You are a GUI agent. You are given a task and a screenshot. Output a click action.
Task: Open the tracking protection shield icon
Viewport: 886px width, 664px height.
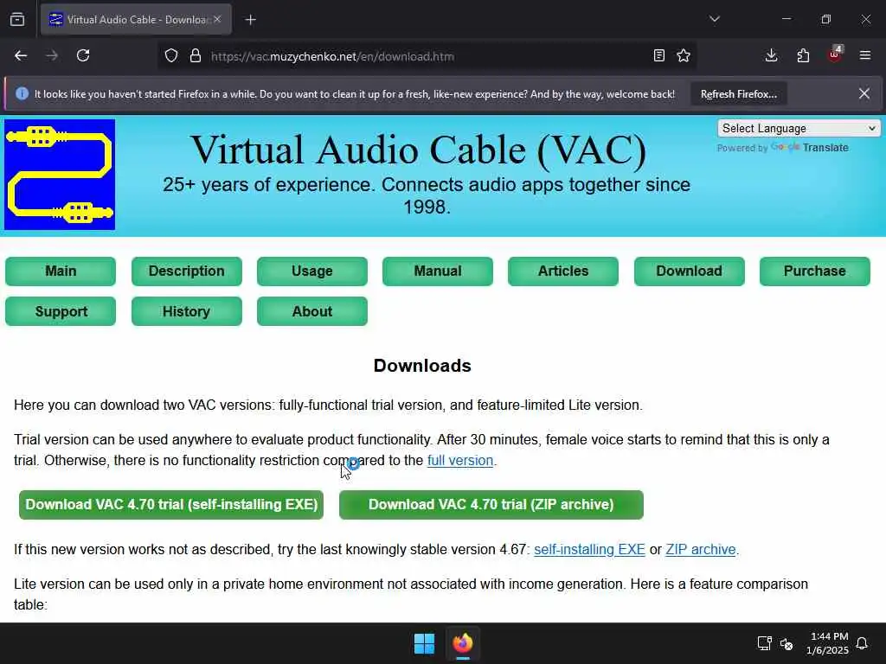tap(171, 56)
